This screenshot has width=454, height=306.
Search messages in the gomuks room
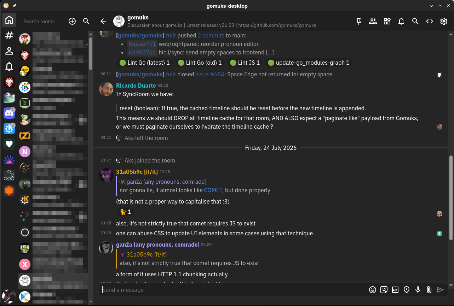tap(415, 21)
